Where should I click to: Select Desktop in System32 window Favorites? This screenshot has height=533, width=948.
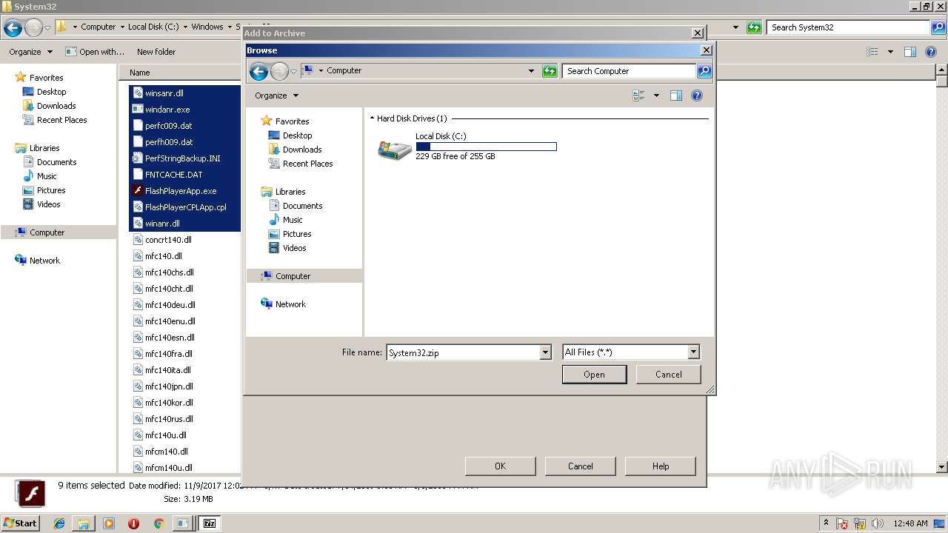(44, 92)
